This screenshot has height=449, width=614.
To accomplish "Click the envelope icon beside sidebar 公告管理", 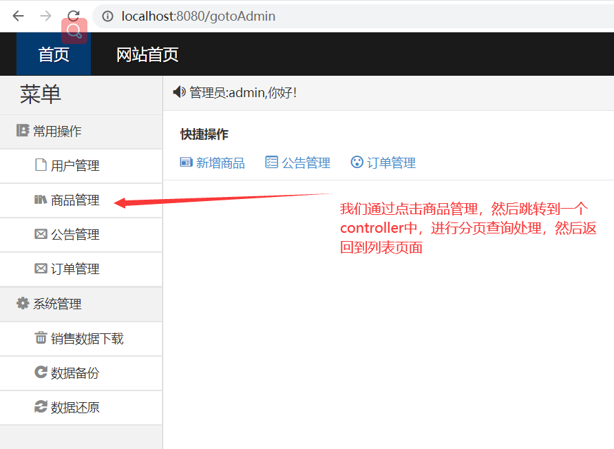I will 41,234.
